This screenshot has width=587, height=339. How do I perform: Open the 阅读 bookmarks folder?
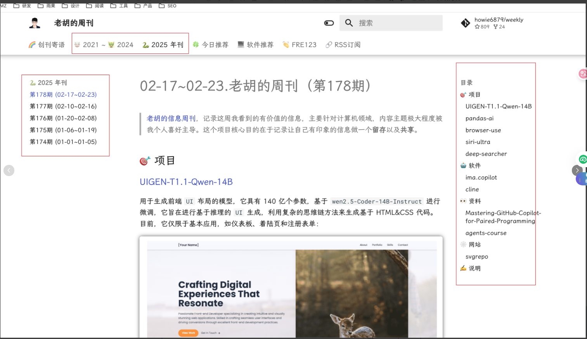pos(95,6)
